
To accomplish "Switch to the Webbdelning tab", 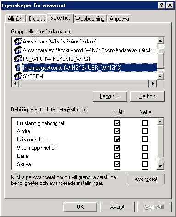I will pos(90,19).
